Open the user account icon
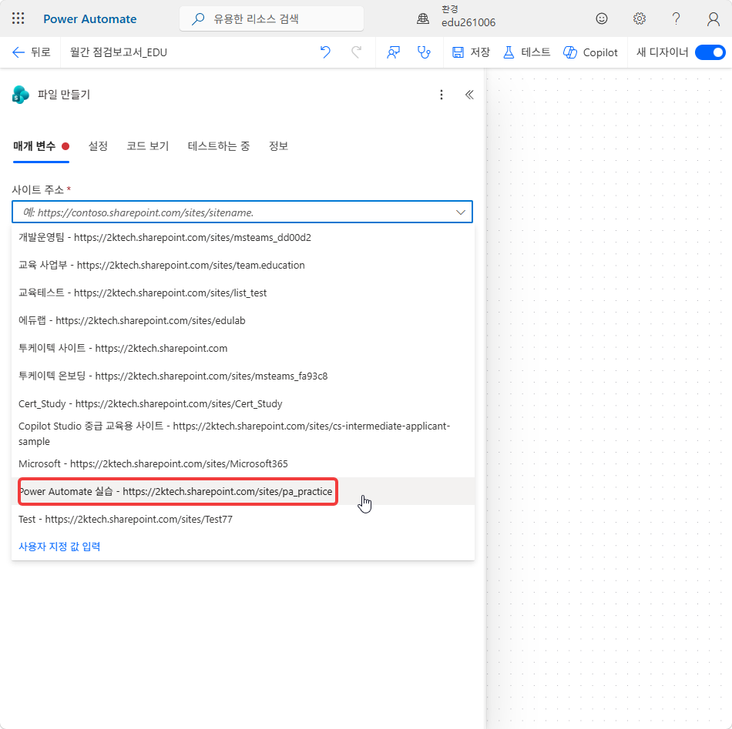Screen dimensions: 732x729 714,18
